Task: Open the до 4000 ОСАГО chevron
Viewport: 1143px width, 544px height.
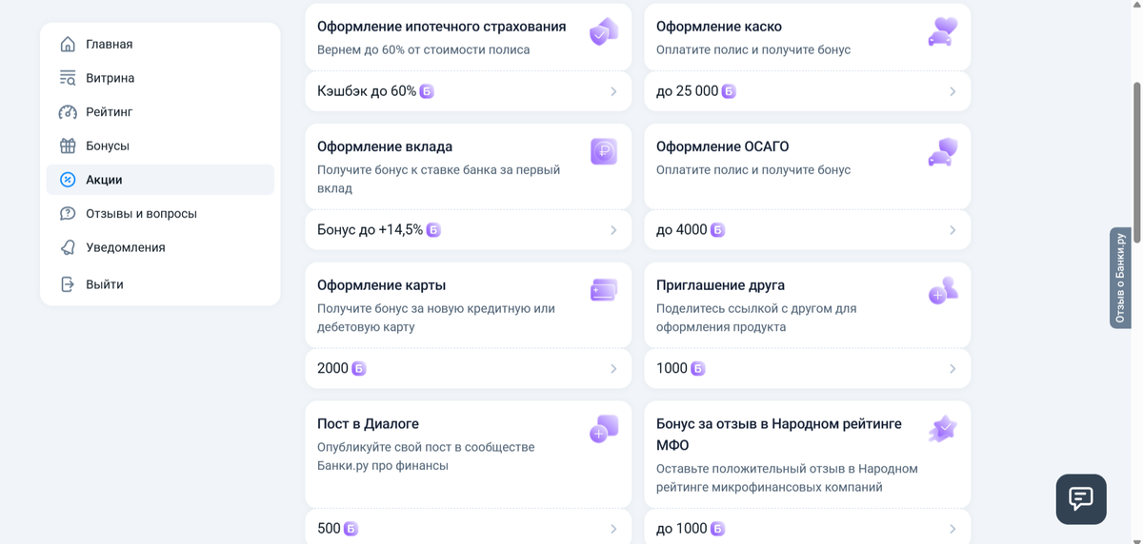Action: pyautogui.click(x=952, y=230)
